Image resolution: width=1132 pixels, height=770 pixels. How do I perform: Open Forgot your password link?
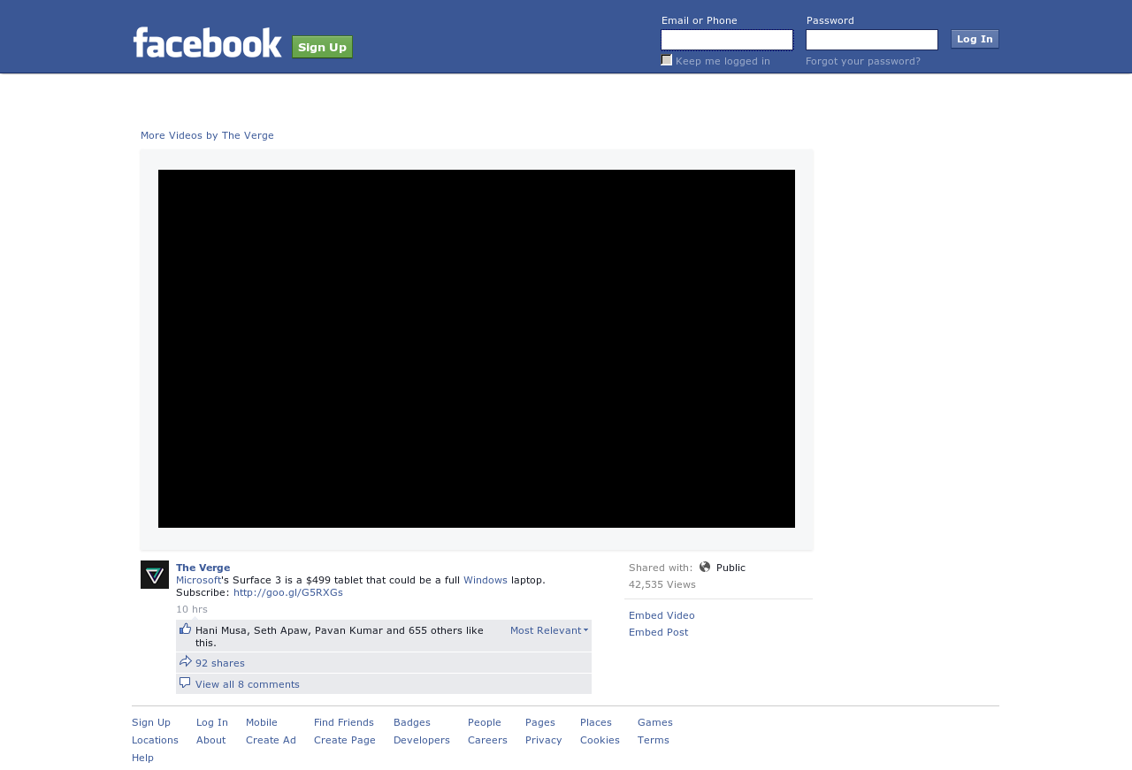pos(863,61)
